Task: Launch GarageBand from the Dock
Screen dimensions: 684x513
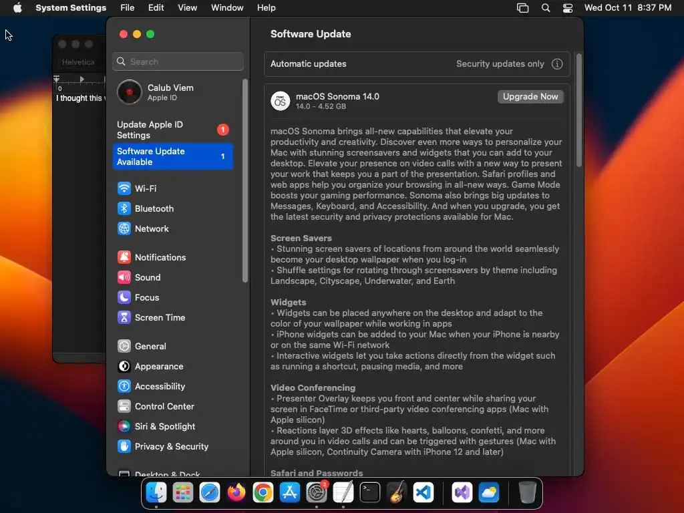Action: [397, 493]
